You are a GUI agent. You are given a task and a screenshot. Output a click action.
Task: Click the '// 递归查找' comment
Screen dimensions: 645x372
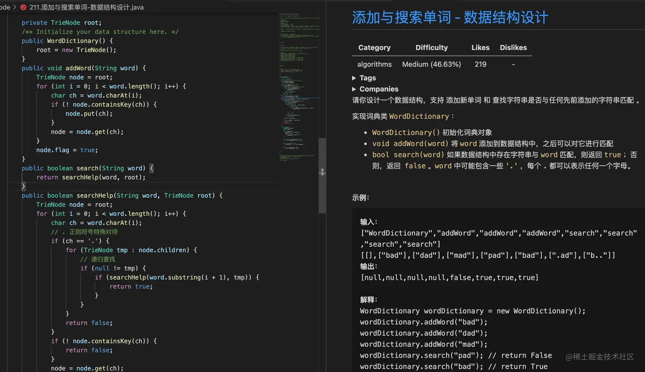point(98,260)
